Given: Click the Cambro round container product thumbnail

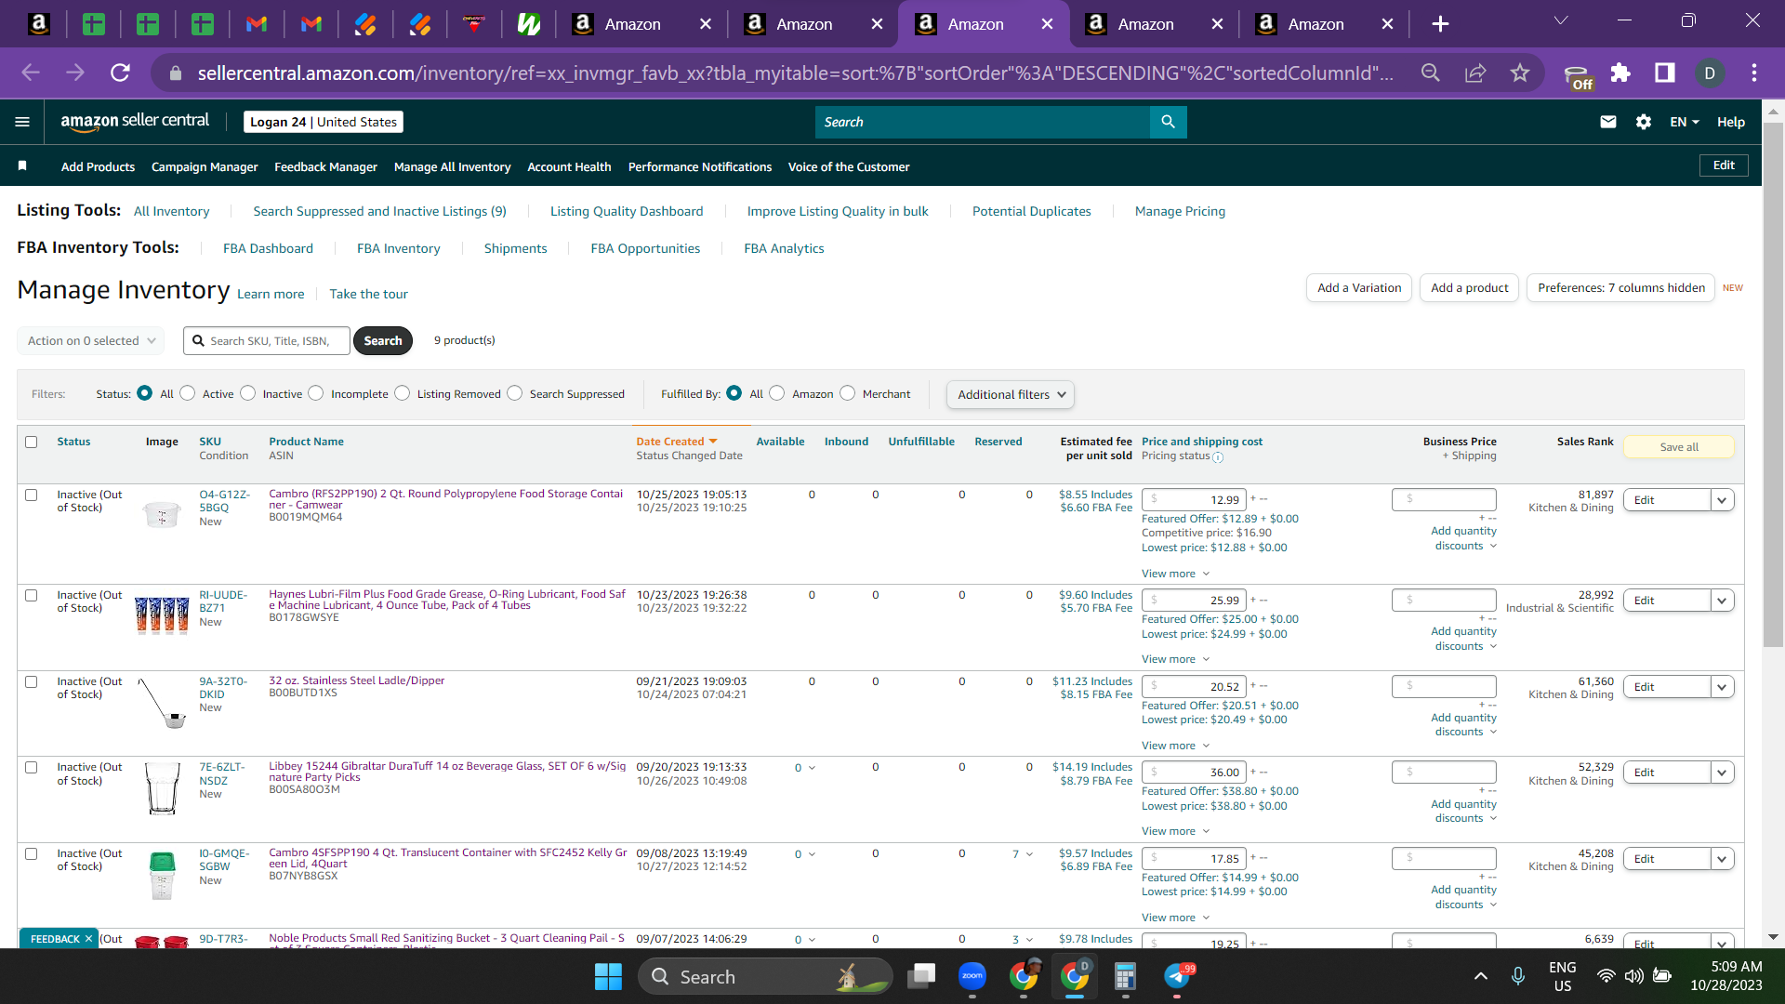Looking at the screenshot, I should 162,514.
